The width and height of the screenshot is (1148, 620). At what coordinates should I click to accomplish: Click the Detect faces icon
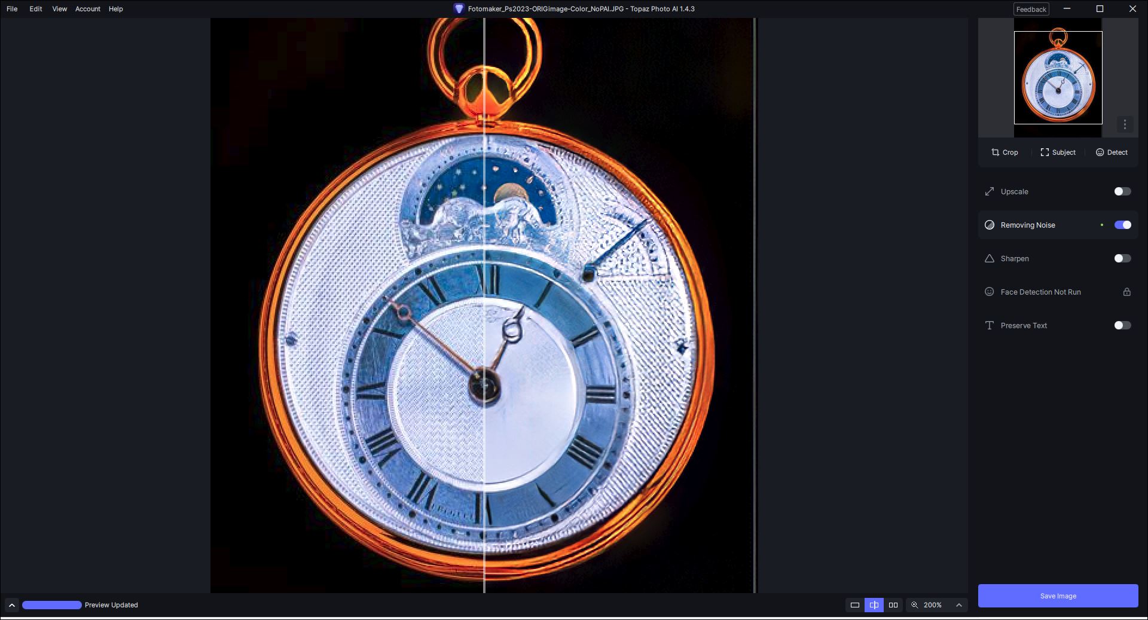pos(1100,152)
